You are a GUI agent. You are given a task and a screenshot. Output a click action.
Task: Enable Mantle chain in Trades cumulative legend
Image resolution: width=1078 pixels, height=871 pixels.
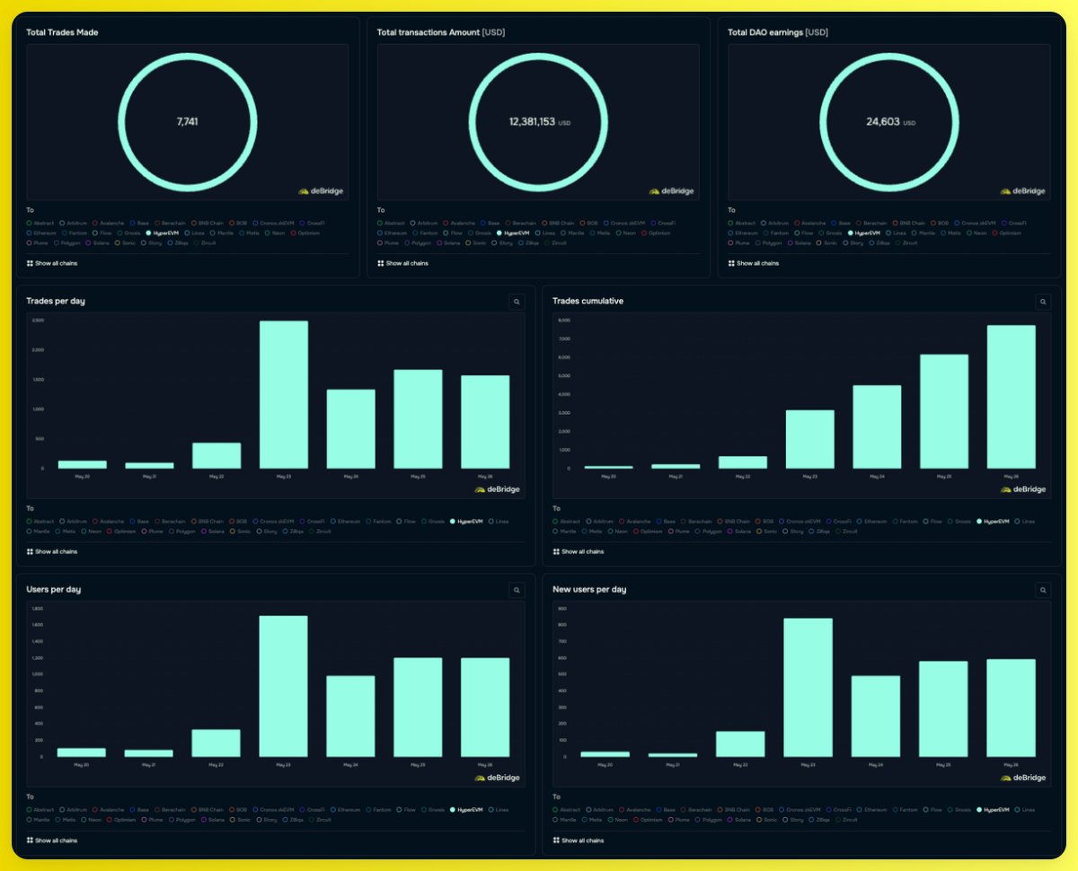click(x=564, y=532)
